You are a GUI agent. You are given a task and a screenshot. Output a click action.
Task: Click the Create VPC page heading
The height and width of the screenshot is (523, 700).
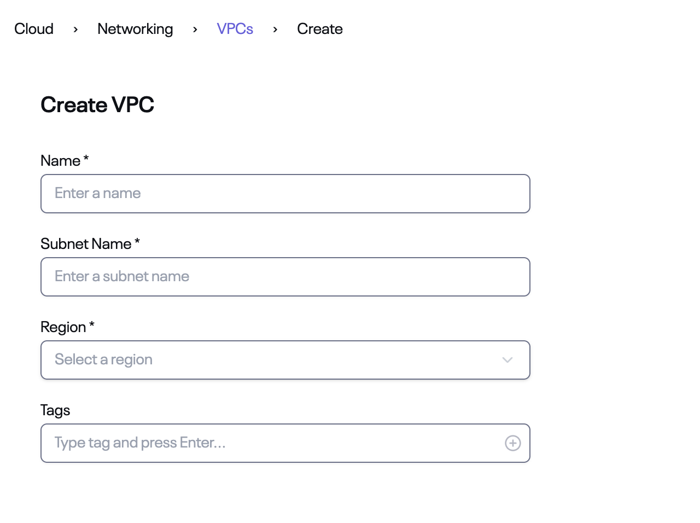tap(97, 104)
